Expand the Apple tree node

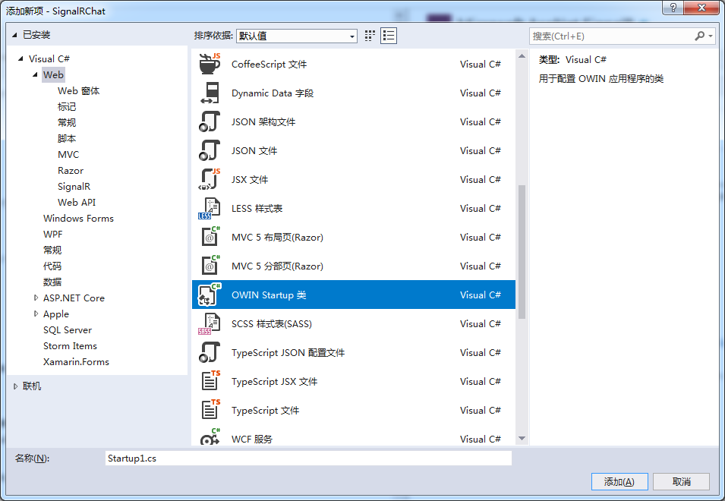[36, 314]
